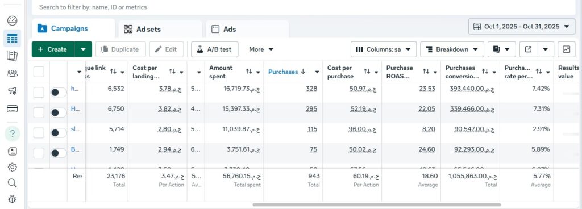Switch to the Ad sets tab

click(x=160, y=30)
